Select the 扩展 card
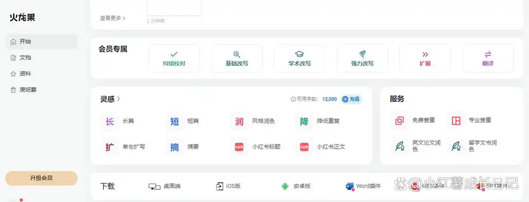Image resolution: width=529 pixels, height=202 pixels. click(x=425, y=58)
